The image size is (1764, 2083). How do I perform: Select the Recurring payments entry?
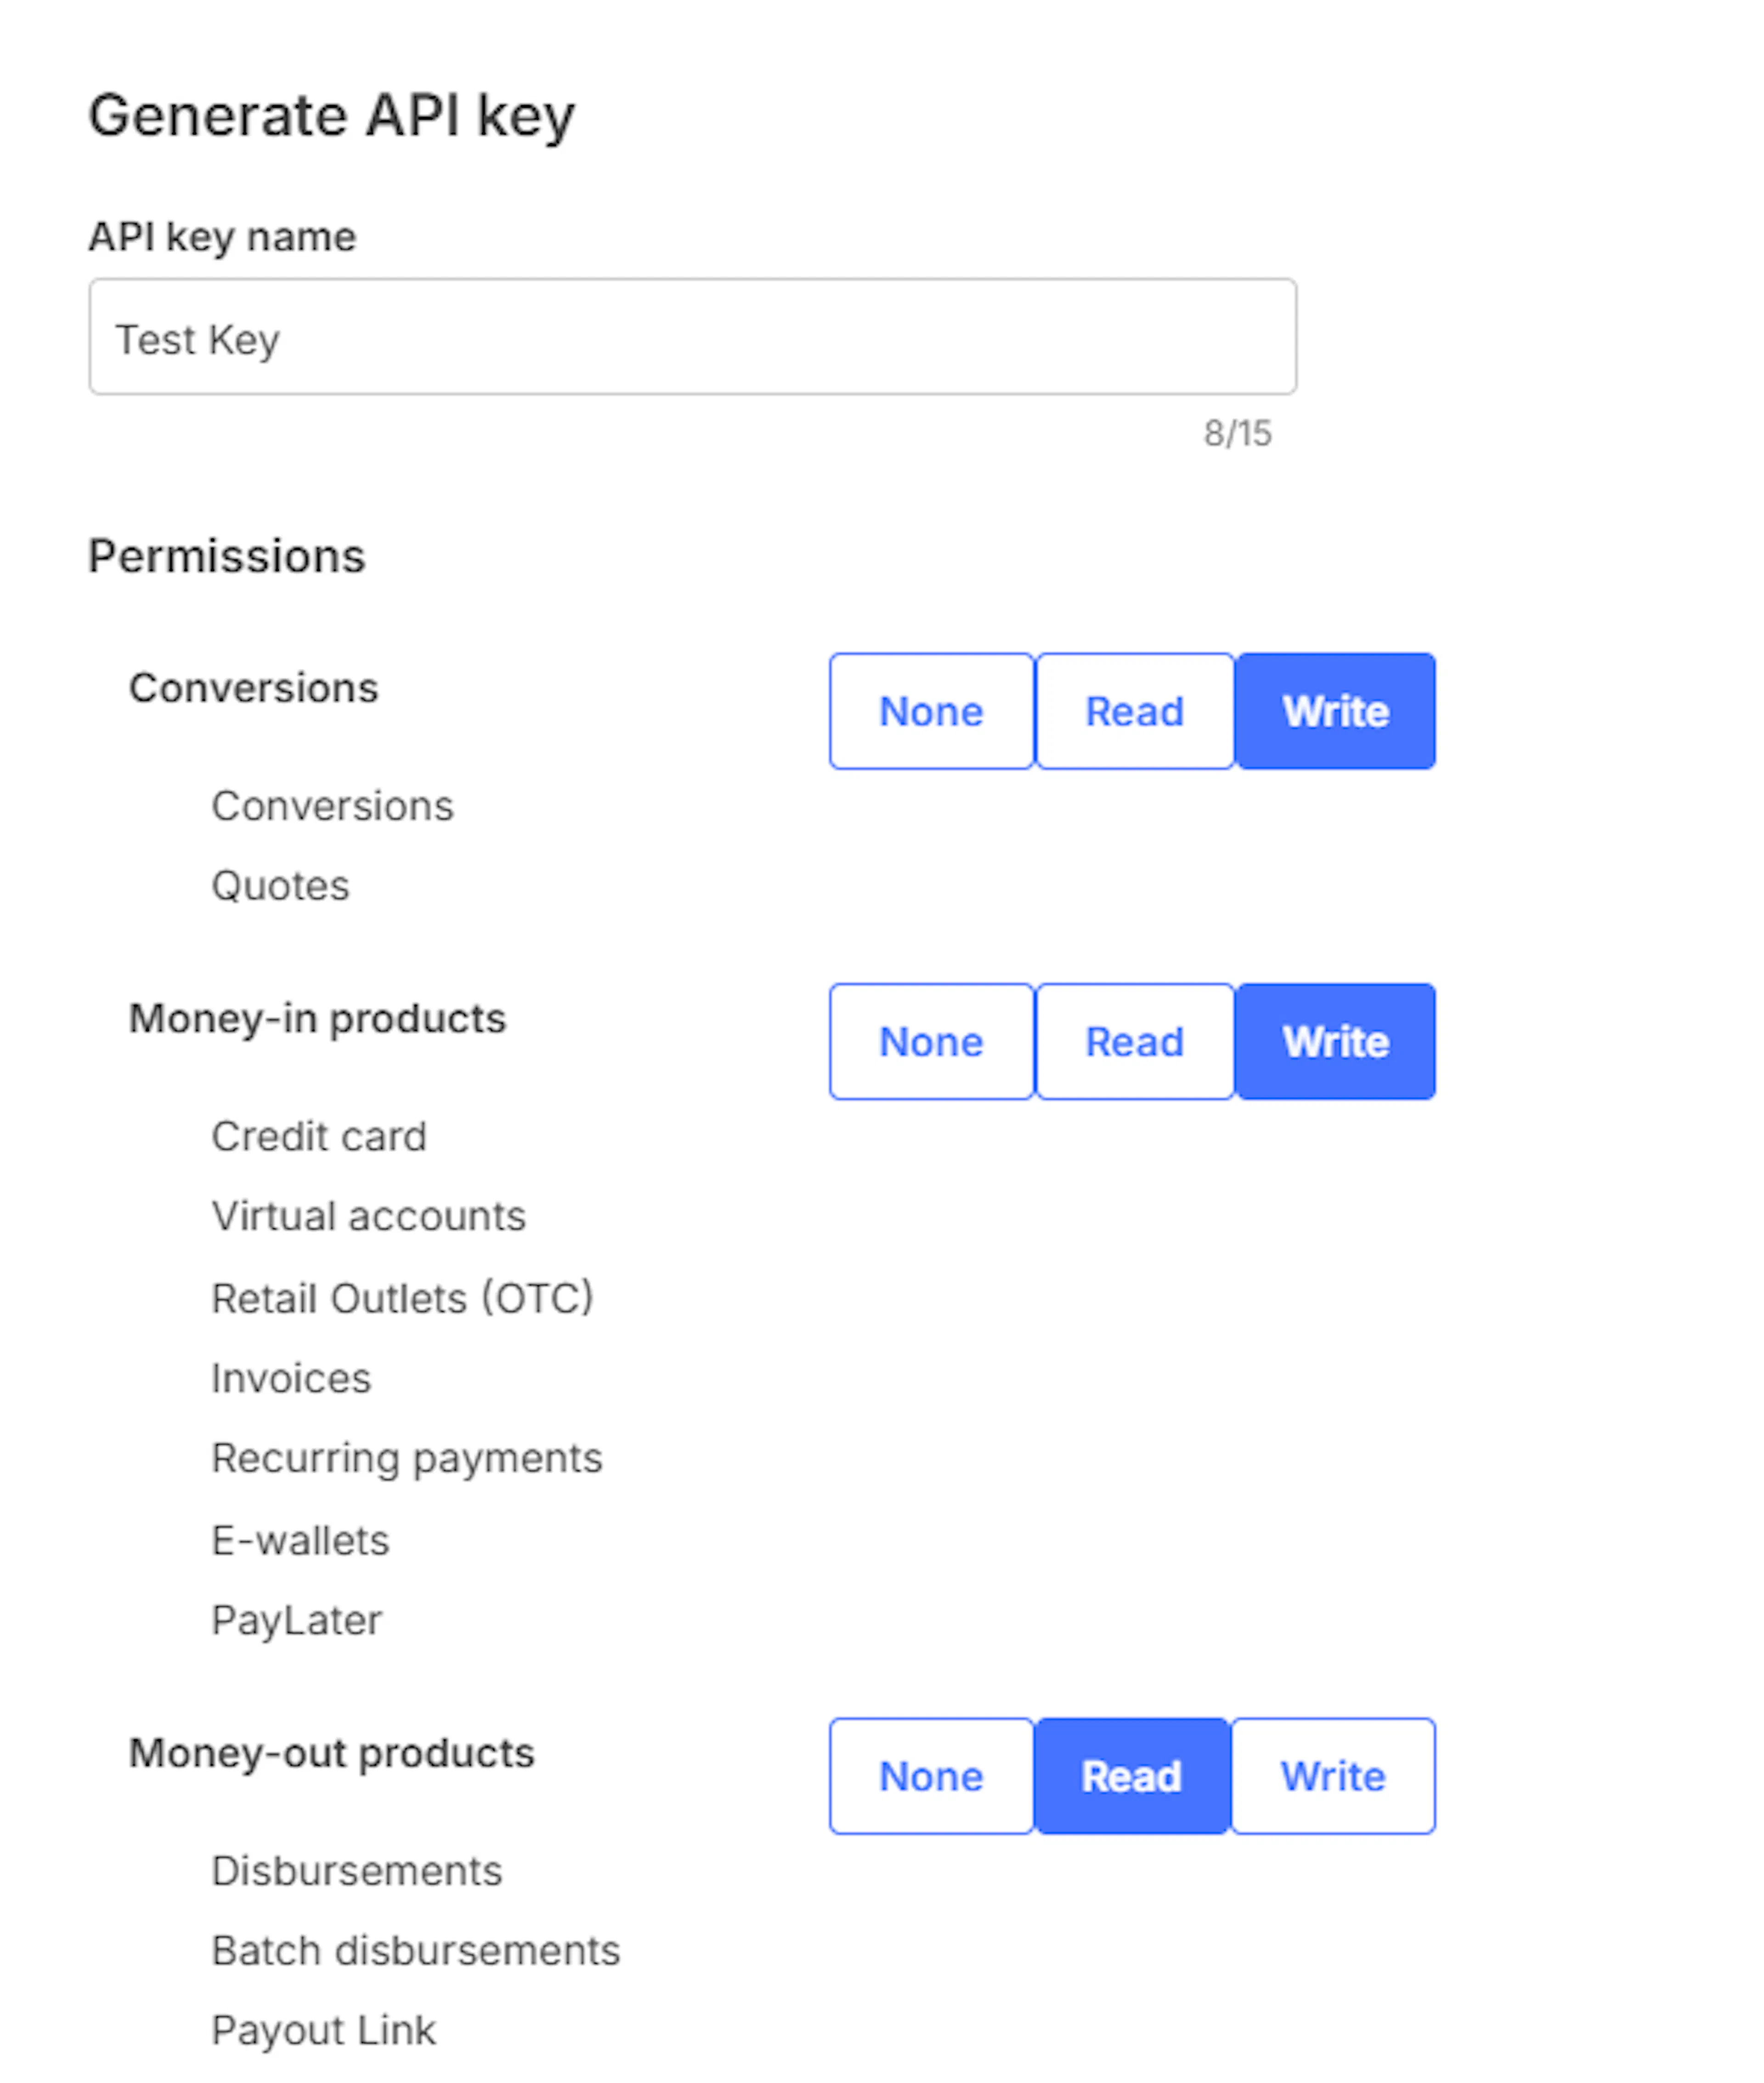tap(407, 1458)
